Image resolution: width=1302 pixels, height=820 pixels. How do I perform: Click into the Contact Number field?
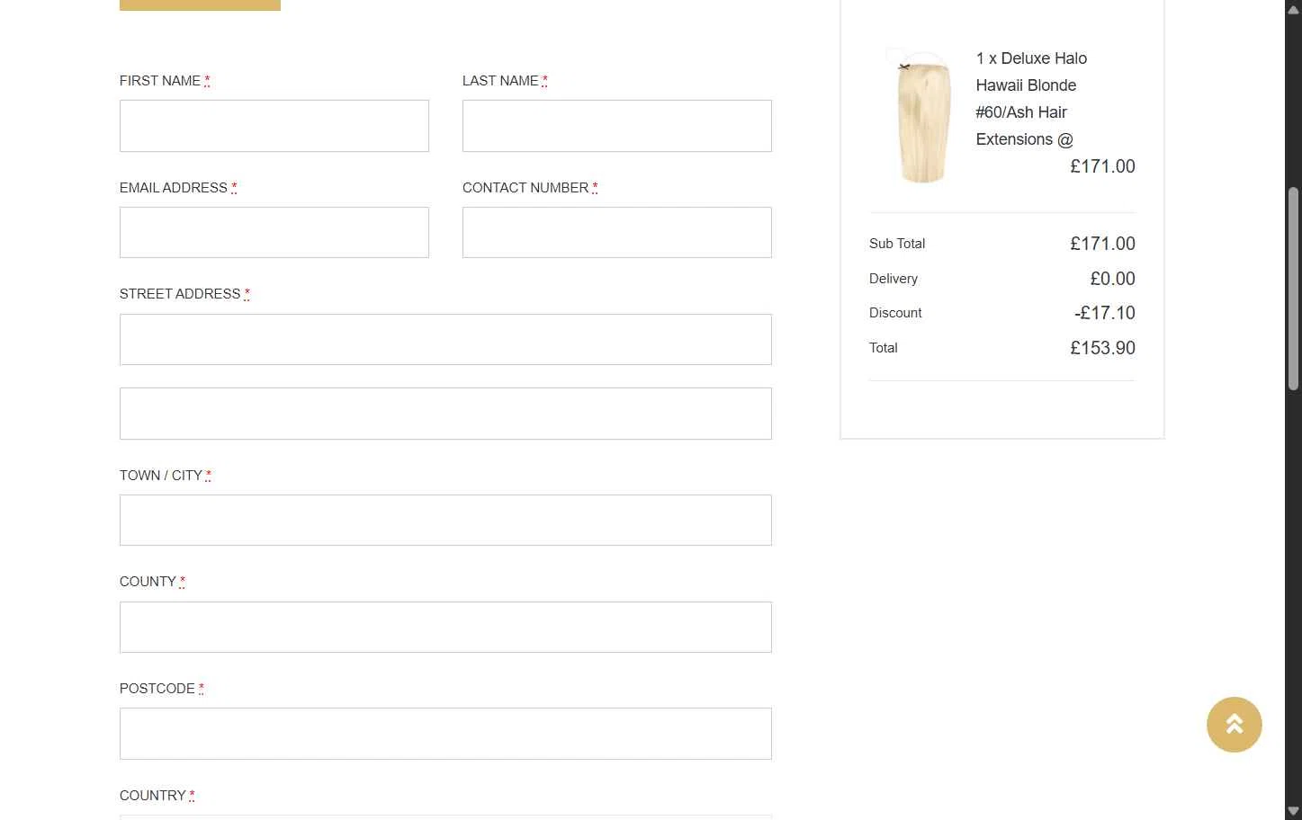tap(617, 233)
